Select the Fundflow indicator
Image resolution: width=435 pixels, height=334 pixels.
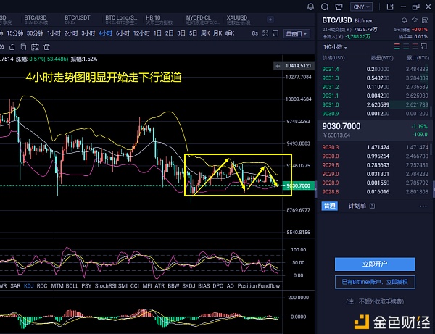(x=269, y=285)
